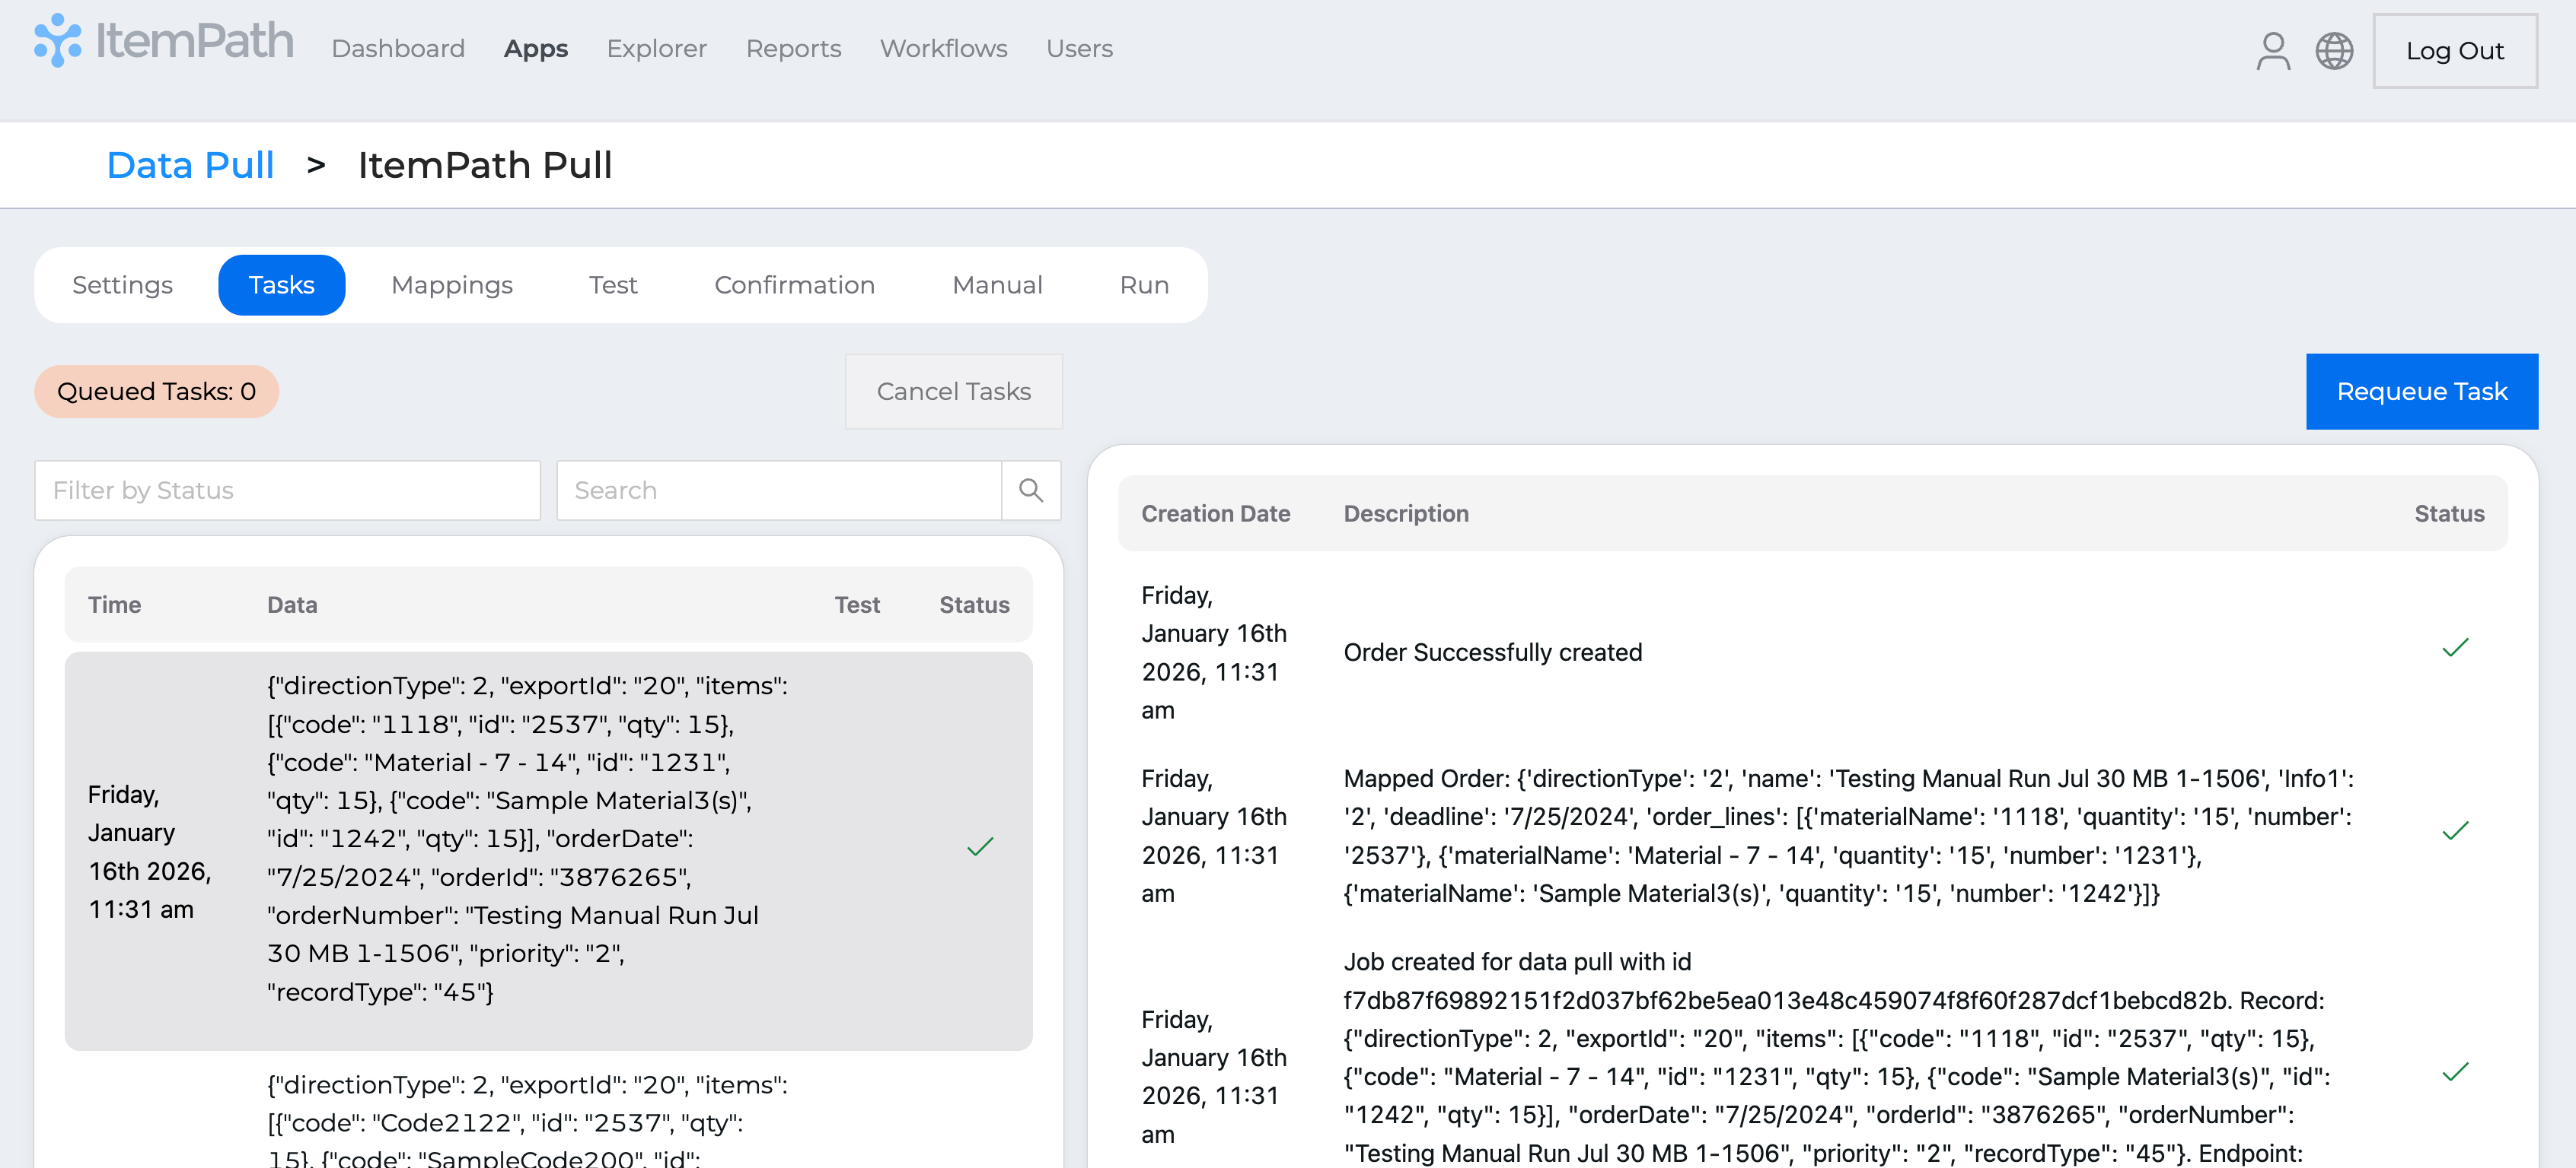Screen dimensions: 2576x1168
Task: Open the user profile icon
Action: 2272,51
